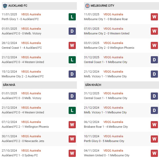This screenshot has height=159, width=159.
Task: Click the L badge beside Auckland FC 0 - 4 Western United in the Sân nhà section
Action: tap(72, 110)
